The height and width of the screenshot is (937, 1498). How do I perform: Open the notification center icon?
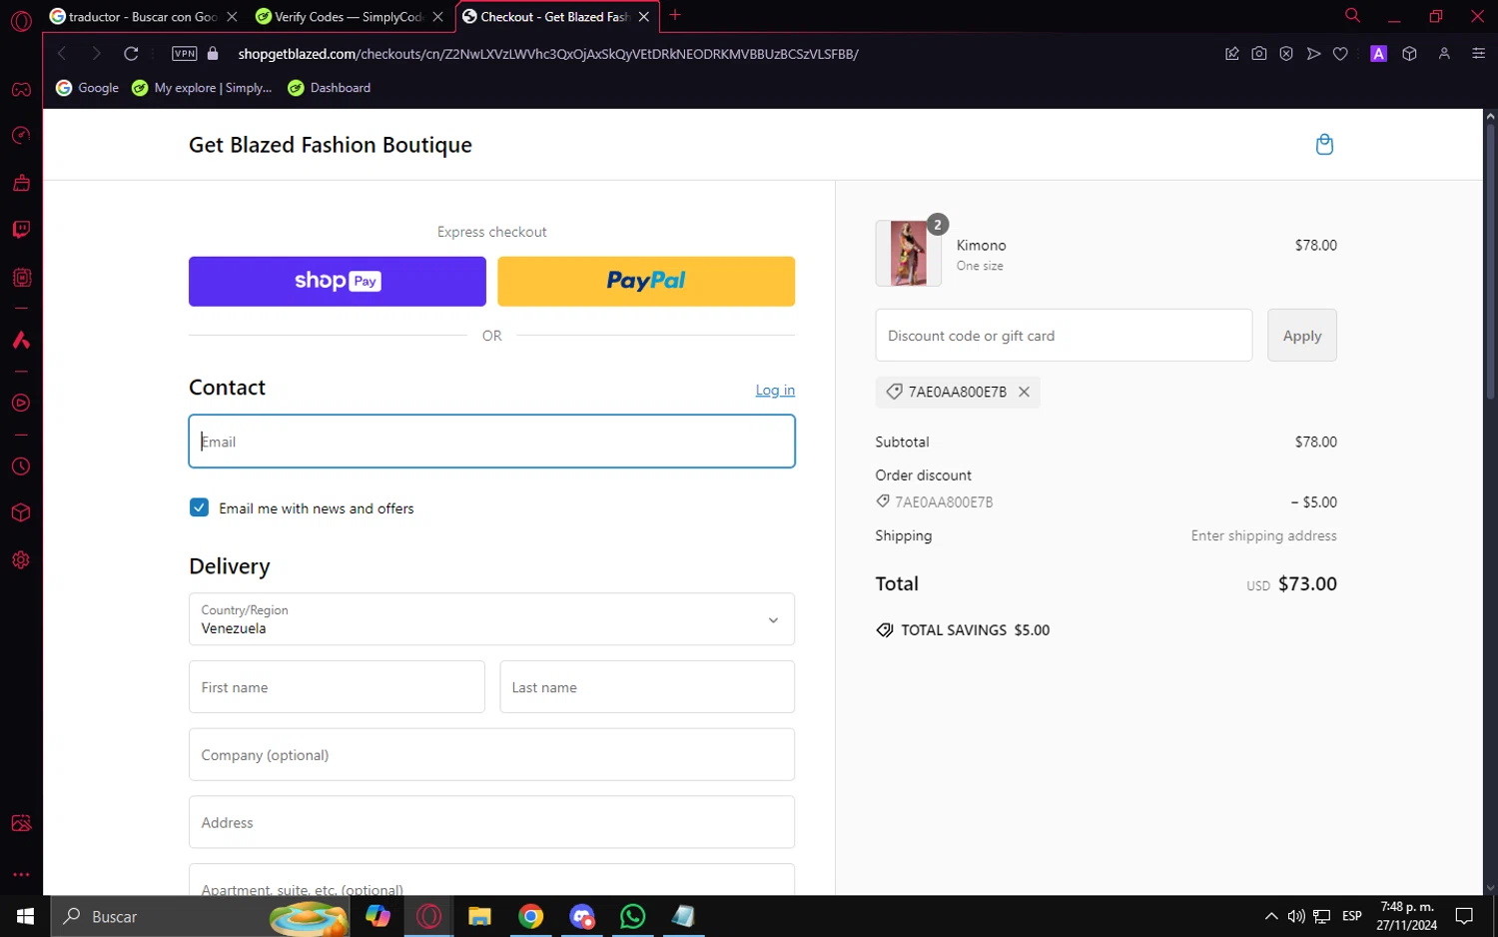coord(1464,916)
